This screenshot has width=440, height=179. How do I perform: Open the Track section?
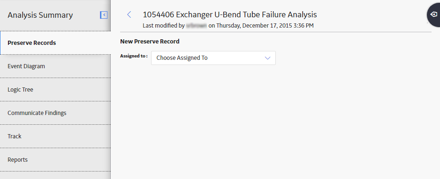click(x=55, y=136)
